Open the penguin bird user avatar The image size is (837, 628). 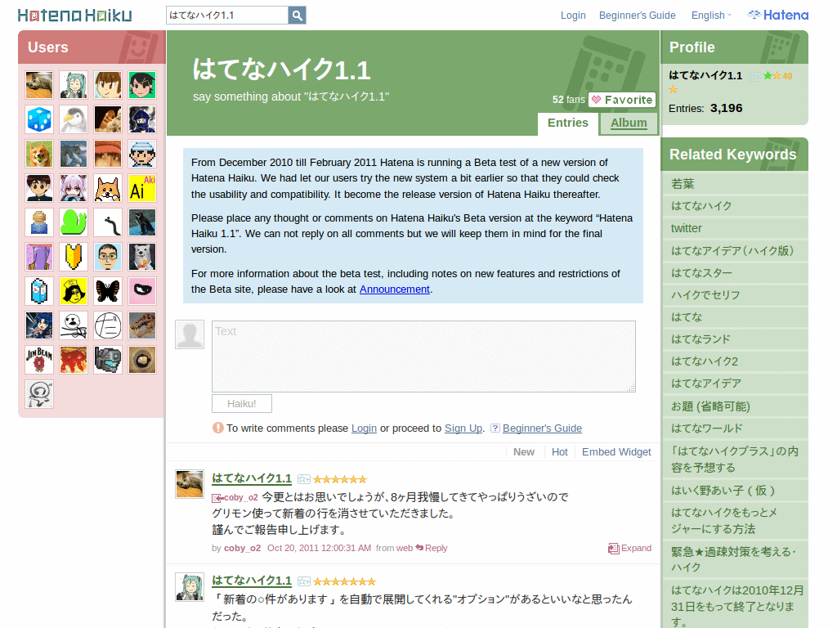pos(74,119)
